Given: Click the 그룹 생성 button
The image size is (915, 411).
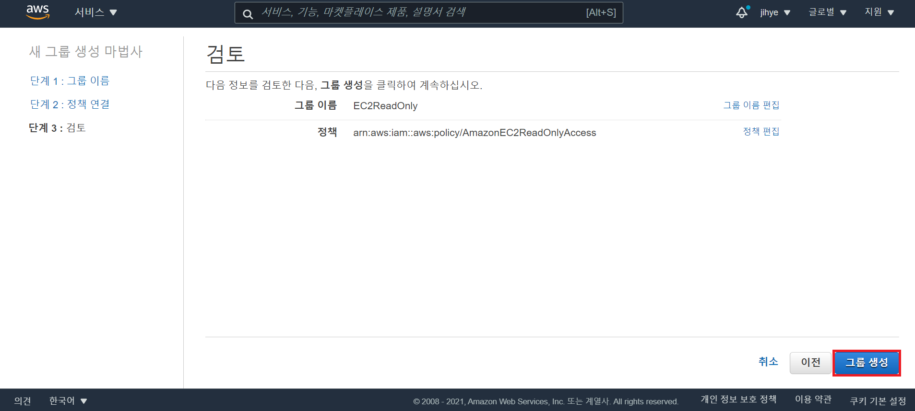Looking at the screenshot, I should point(867,363).
